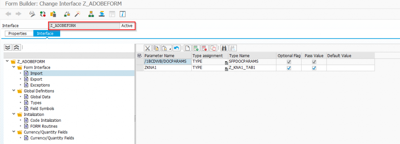Image resolution: width=400 pixels, height=144 pixels.
Task: Click Expand All nodes in the tree toolbar
Action: [x=8, y=47]
